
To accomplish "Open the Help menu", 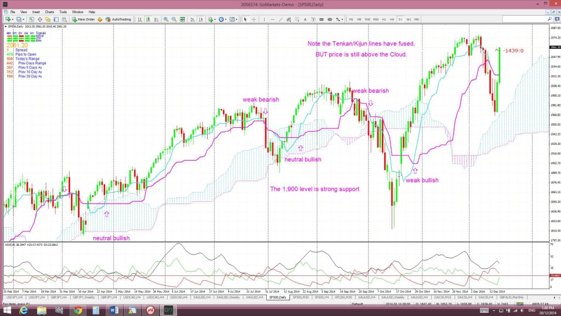I will (x=92, y=12).
